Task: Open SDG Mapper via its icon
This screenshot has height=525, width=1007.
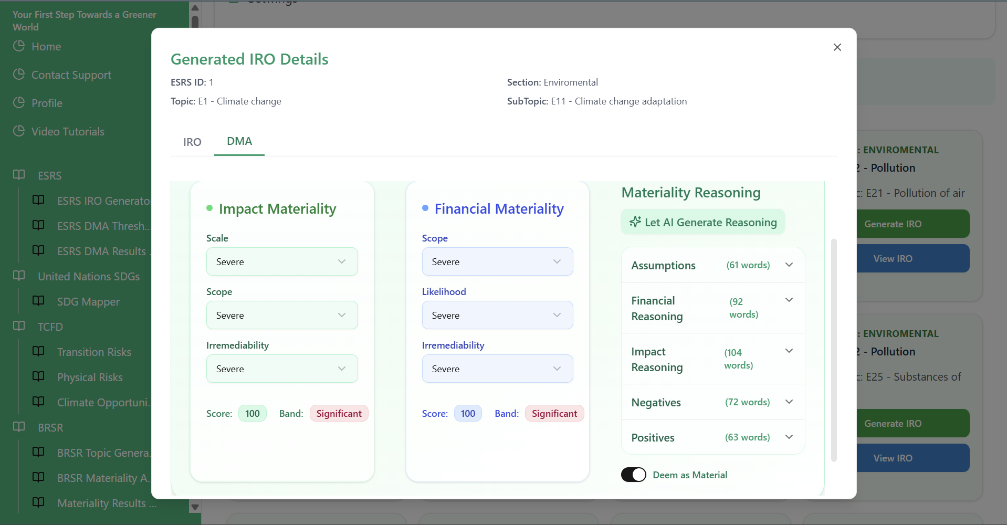Action: pos(39,300)
